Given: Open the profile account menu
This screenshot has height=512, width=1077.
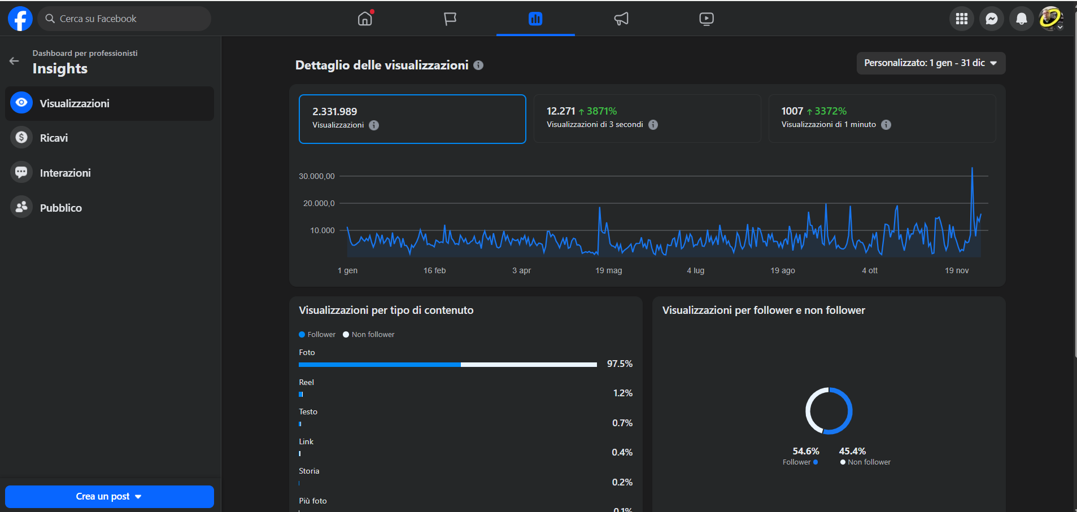Looking at the screenshot, I should click(1050, 19).
